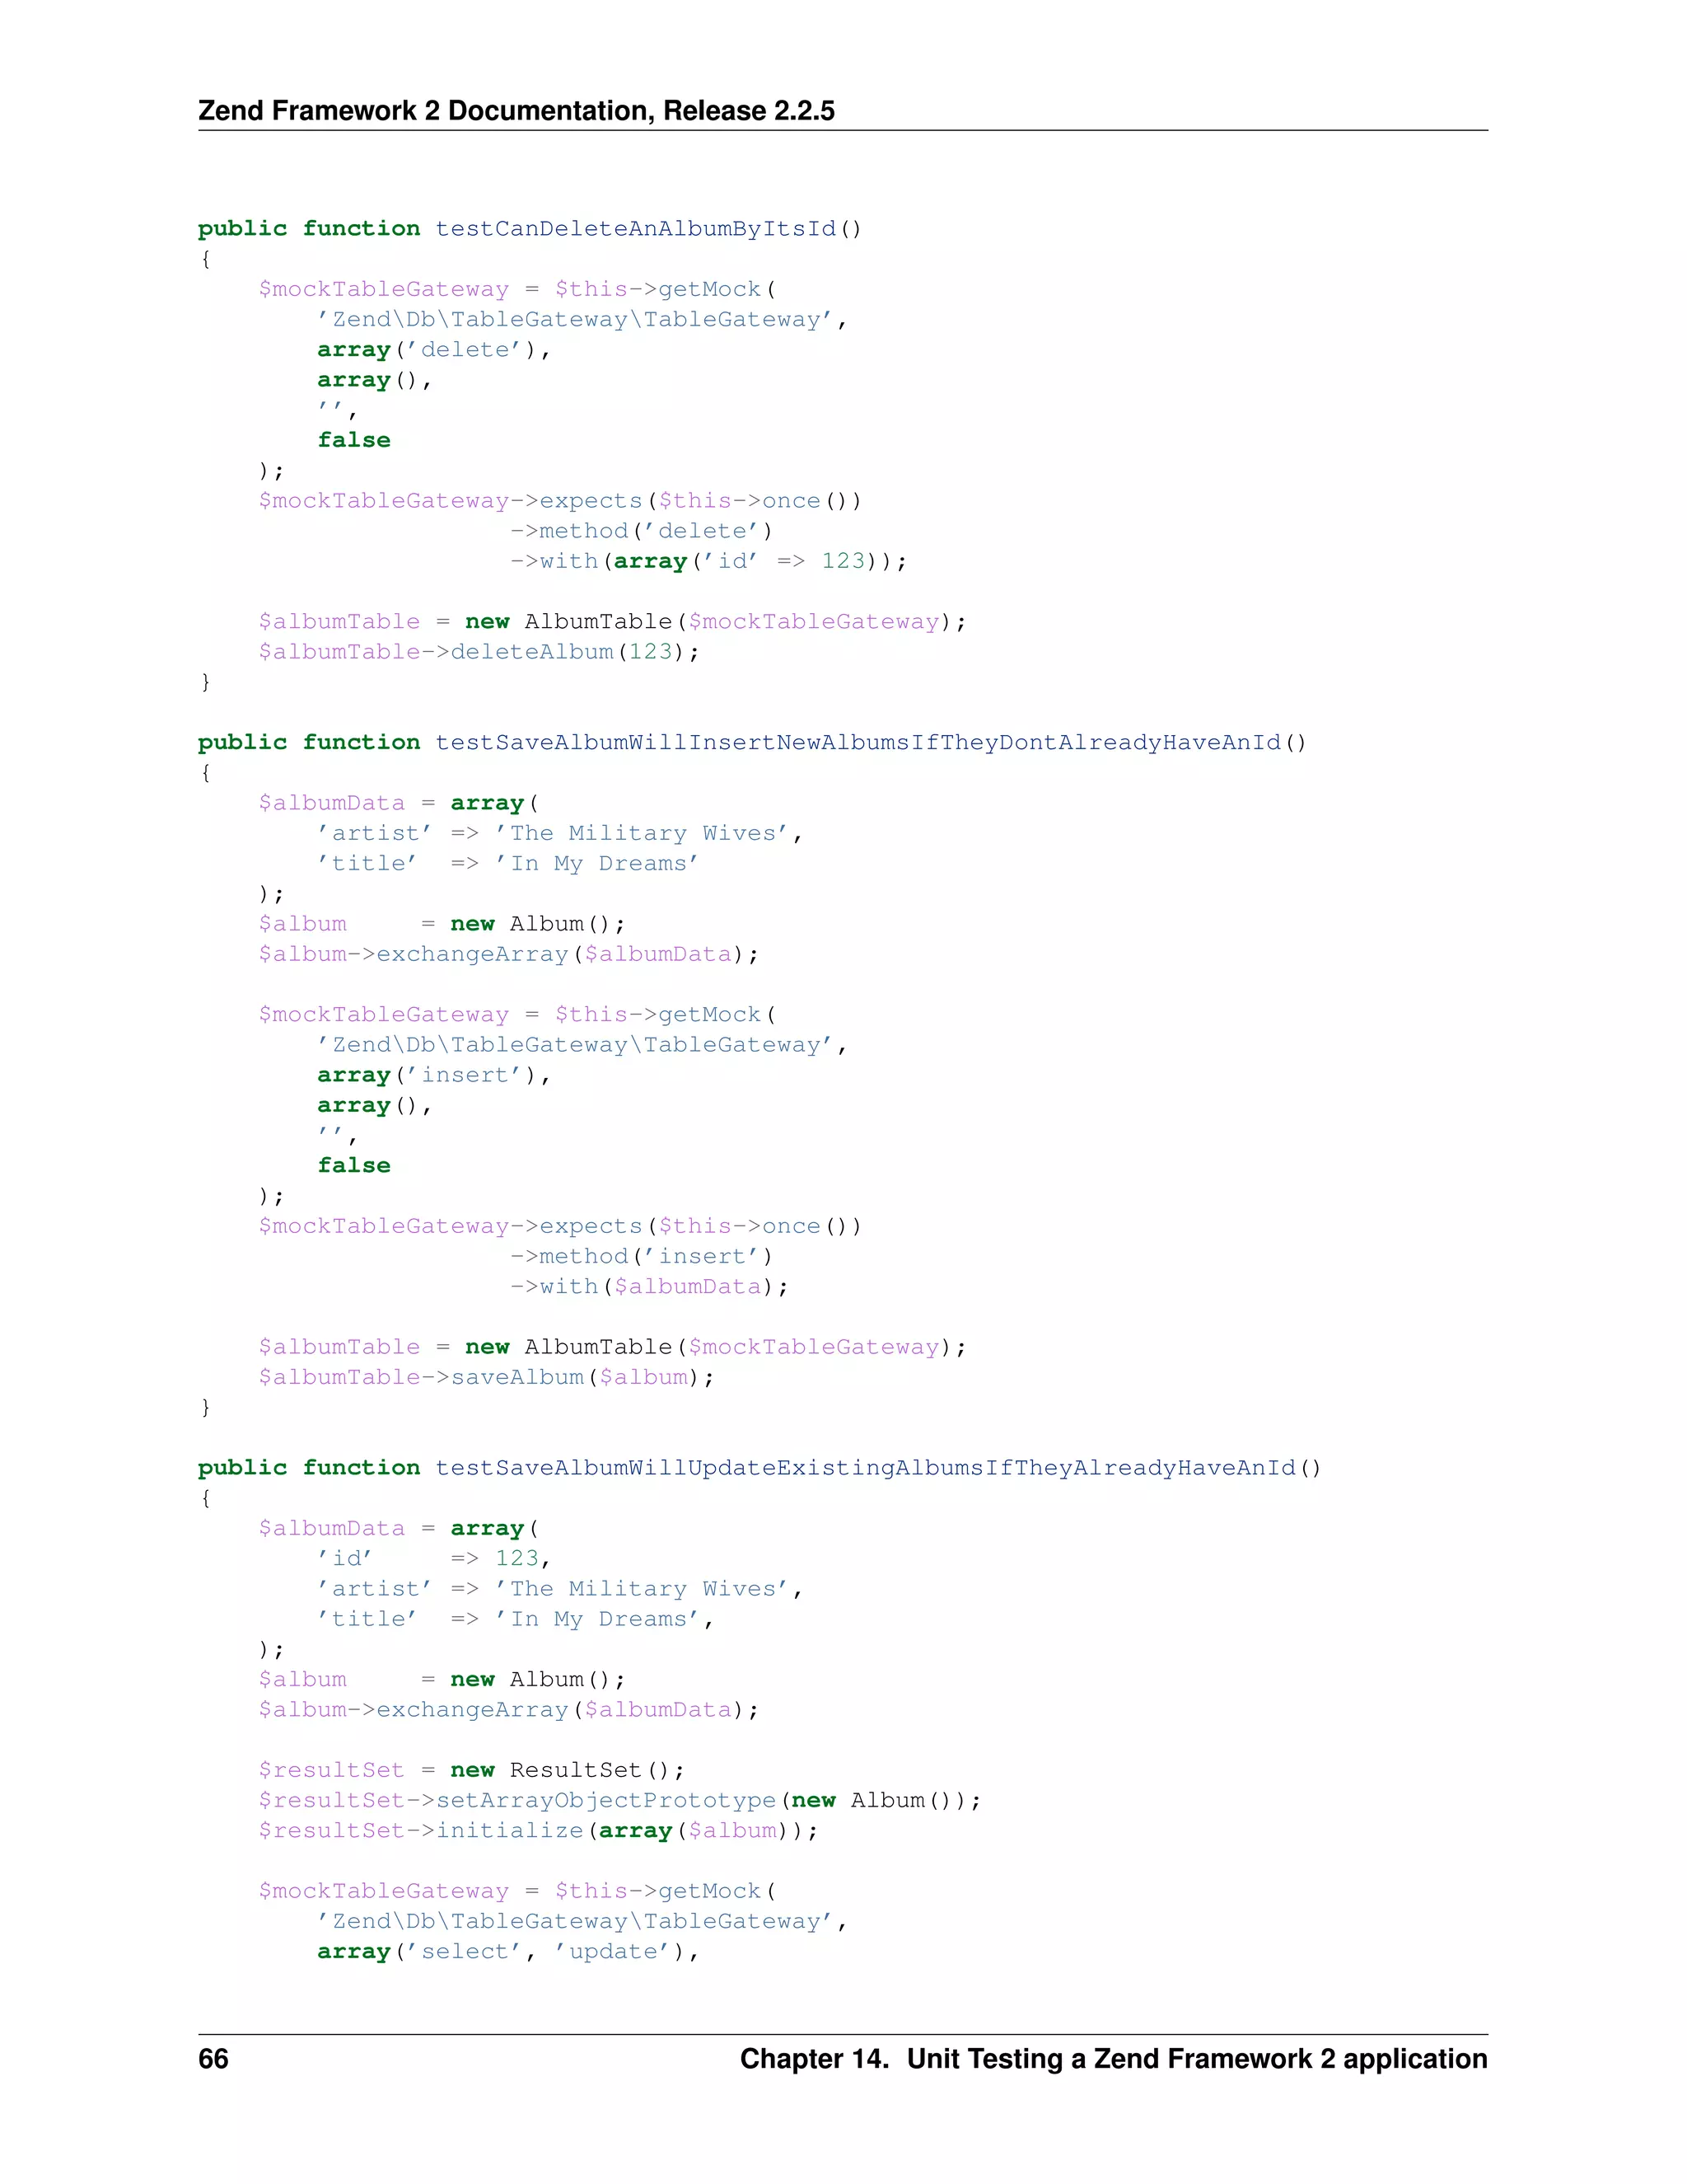Click the page number 66 in footer

tap(214, 2059)
